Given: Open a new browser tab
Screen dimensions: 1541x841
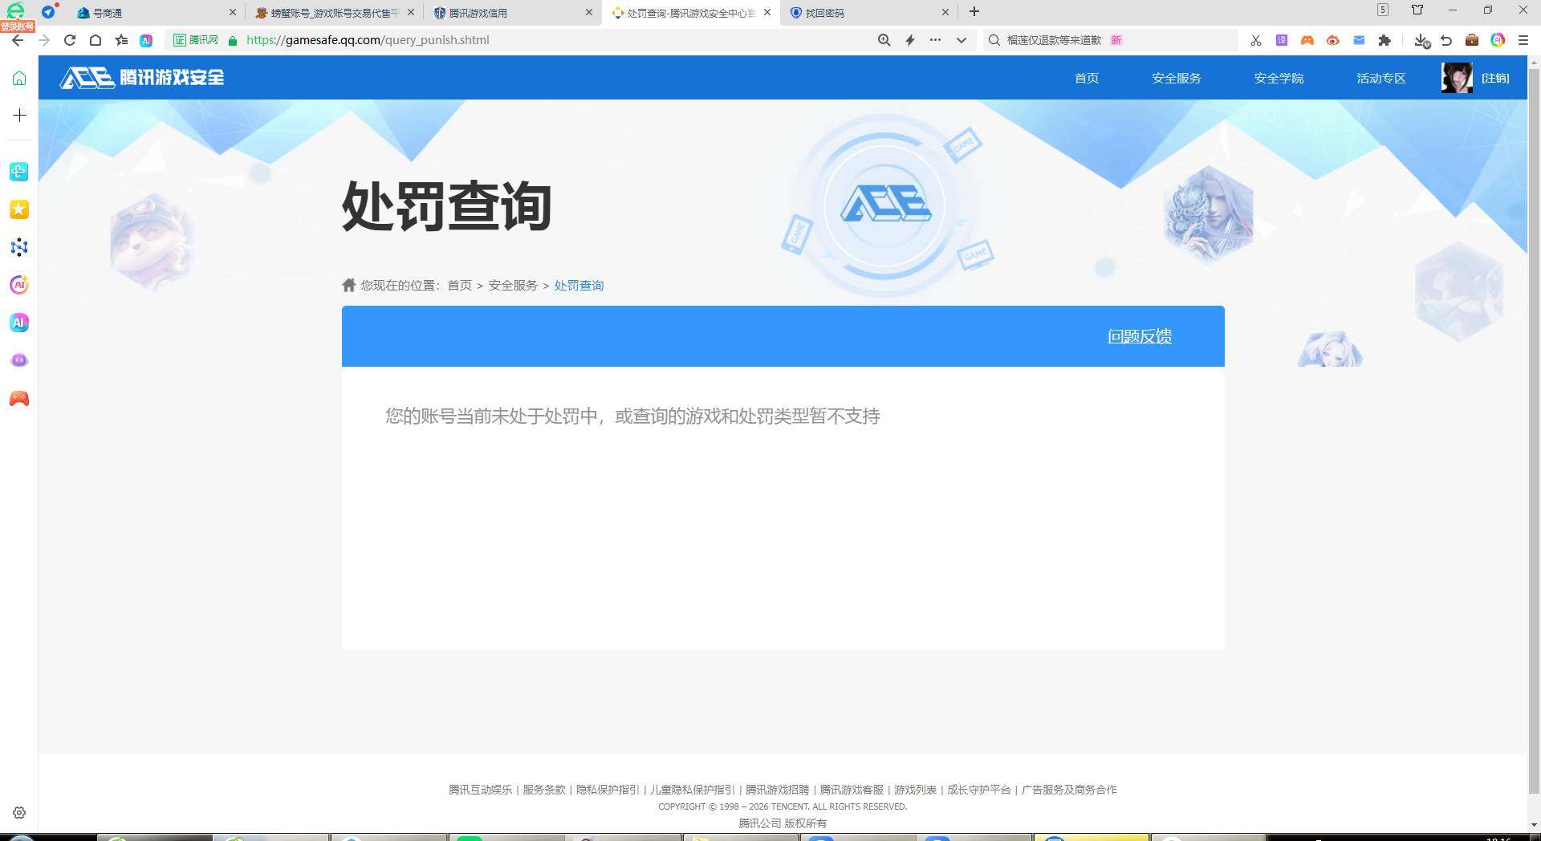Looking at the screenshot, I should click(974, 11).
